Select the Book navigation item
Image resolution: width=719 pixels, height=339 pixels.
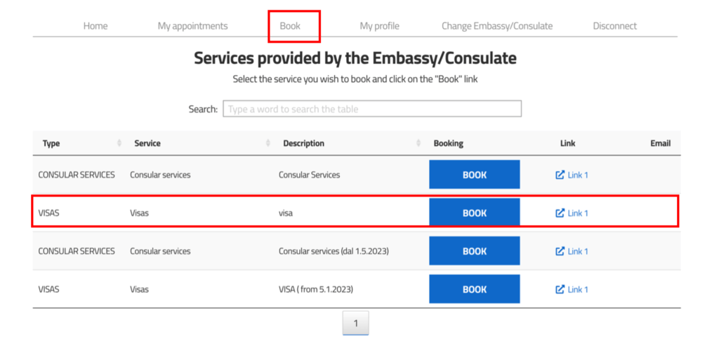(290, 26)
